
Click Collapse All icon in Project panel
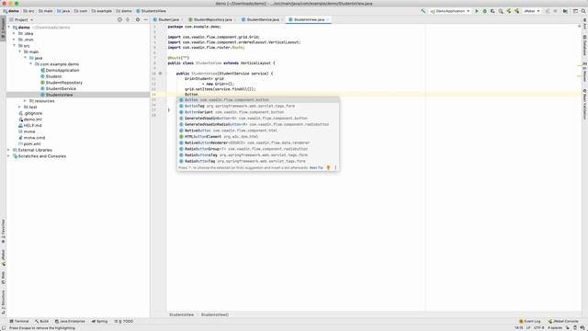[128, 19]
